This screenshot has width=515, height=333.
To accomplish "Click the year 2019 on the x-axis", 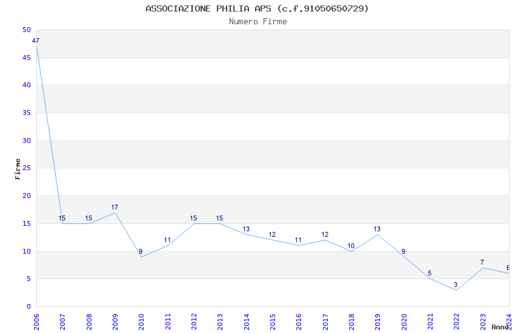I will pos(377,322).
